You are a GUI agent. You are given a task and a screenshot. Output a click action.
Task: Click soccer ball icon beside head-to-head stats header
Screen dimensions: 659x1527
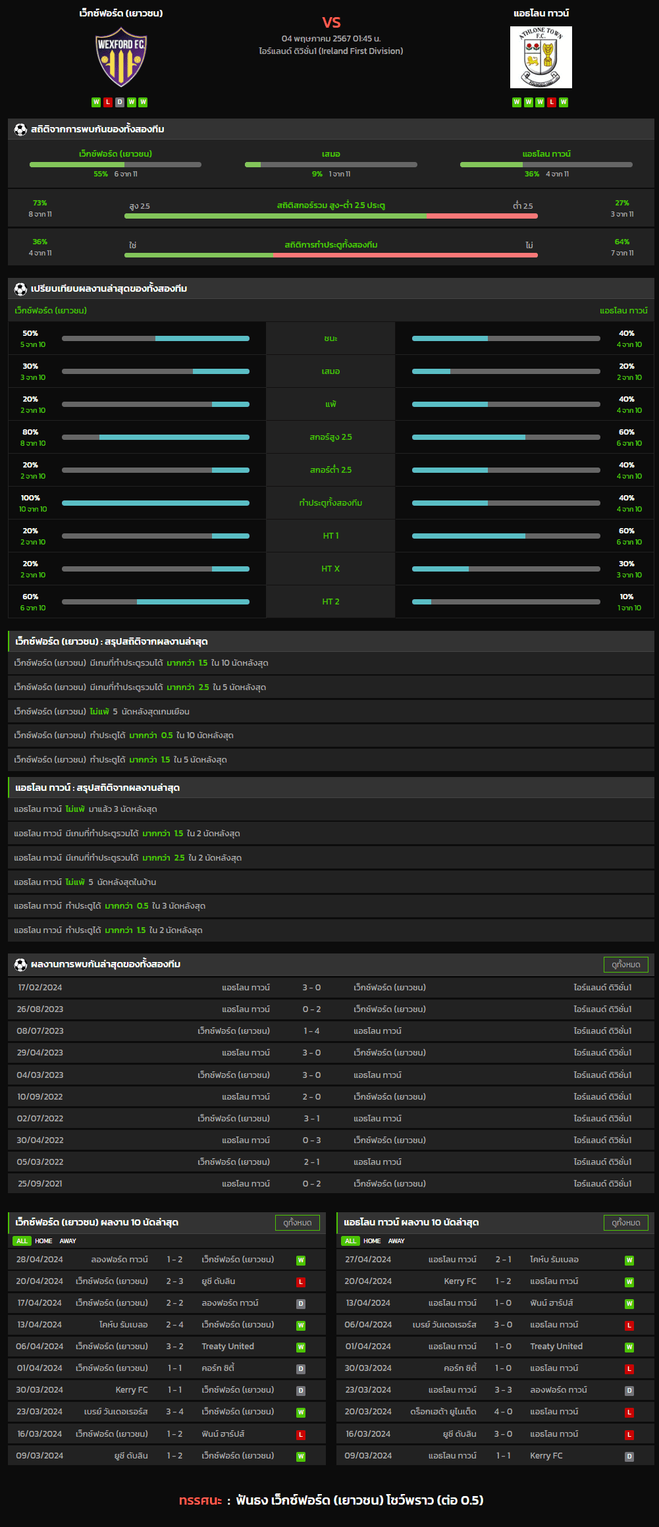[x=20, y=129]
